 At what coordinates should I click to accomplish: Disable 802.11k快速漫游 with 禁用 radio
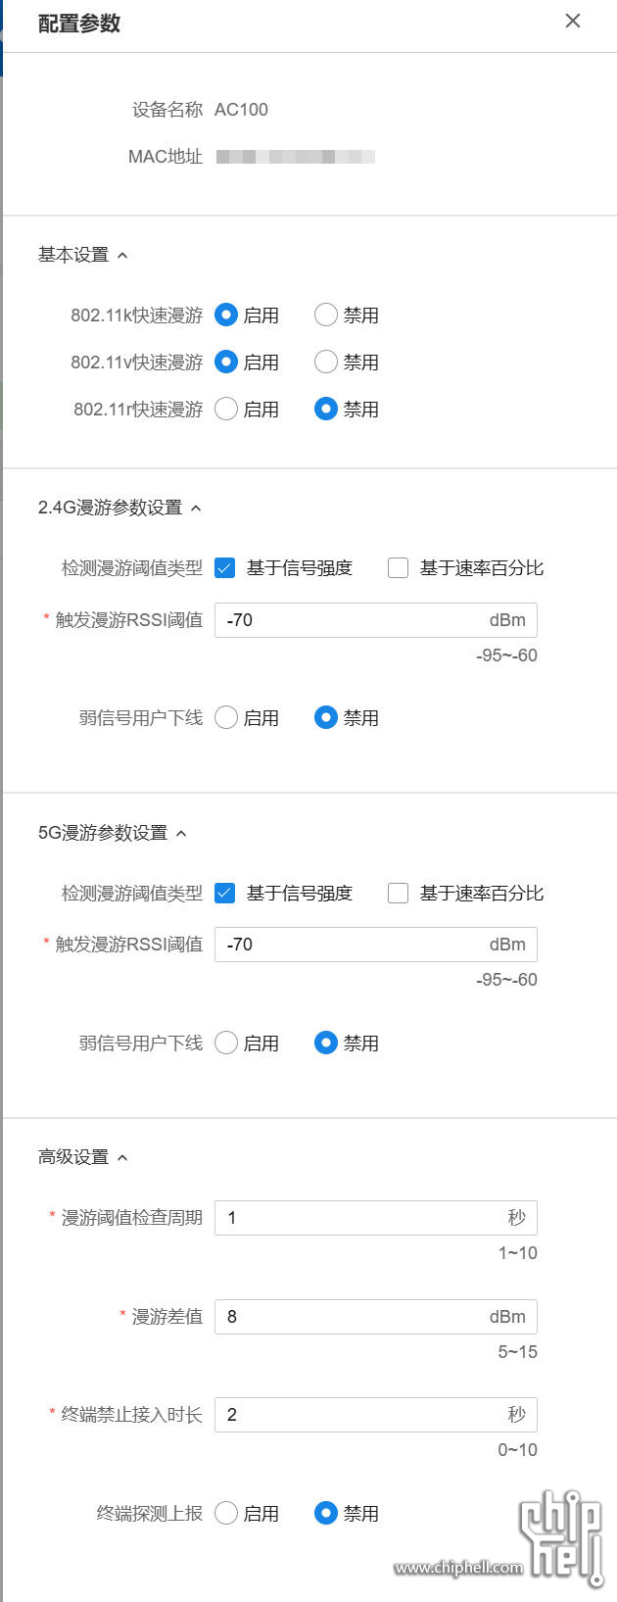point(326,316)
